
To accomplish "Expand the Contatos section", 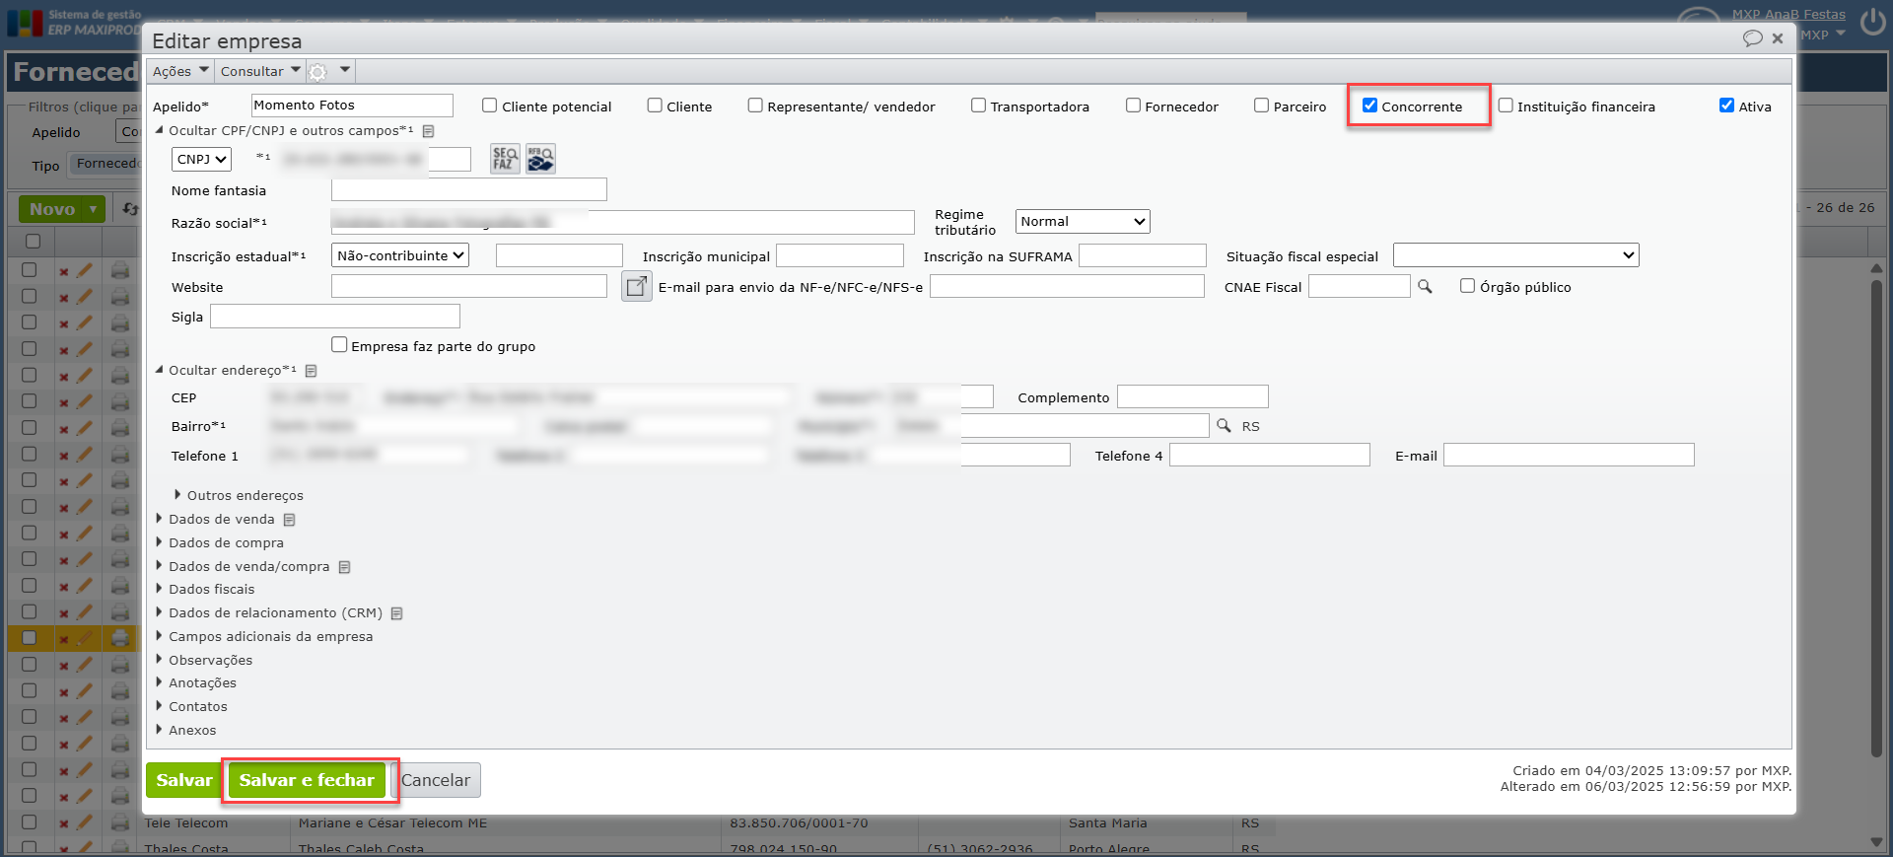I will pos(159,706).
